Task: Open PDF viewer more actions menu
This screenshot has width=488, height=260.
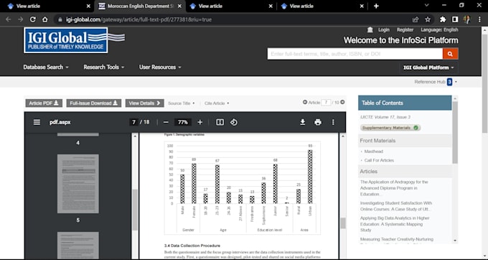Action: point(333,122)
